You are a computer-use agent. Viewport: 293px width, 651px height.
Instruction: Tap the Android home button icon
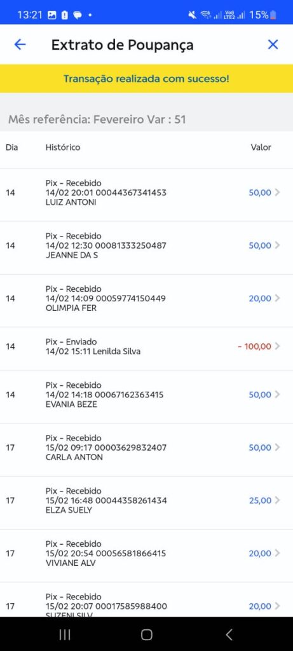[x=146, y=634]
